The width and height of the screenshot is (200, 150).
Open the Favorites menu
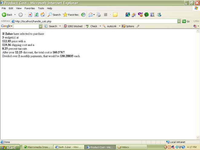30,8
